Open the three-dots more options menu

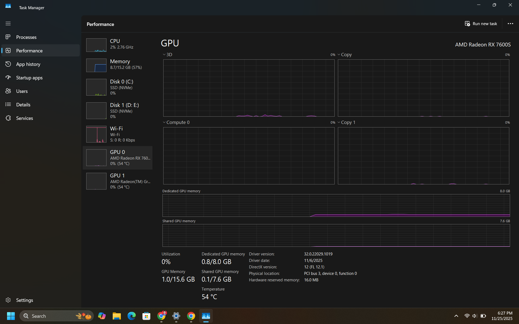point(510,24)
